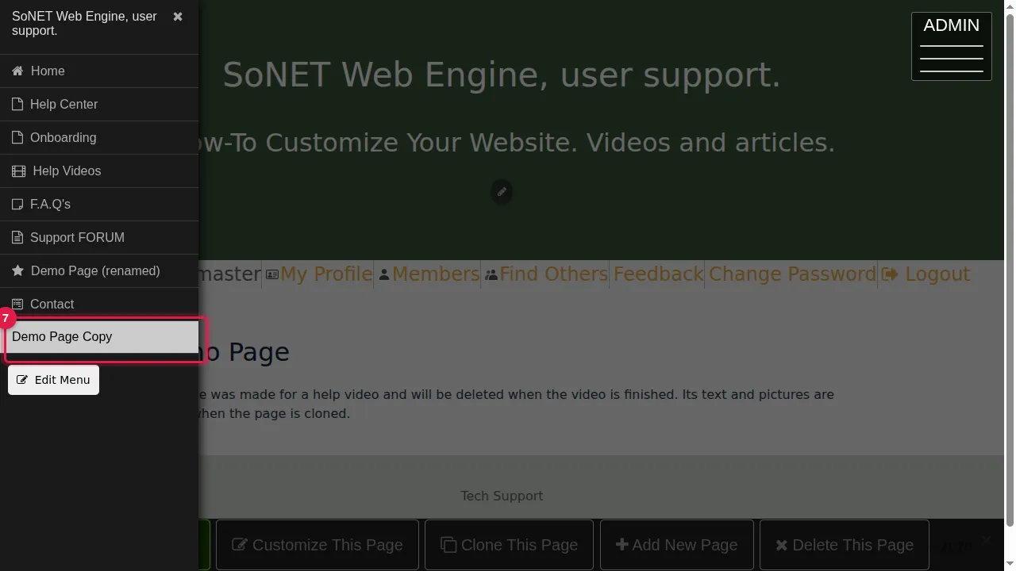Open Contact in sidebar menu

click(99, 305)
